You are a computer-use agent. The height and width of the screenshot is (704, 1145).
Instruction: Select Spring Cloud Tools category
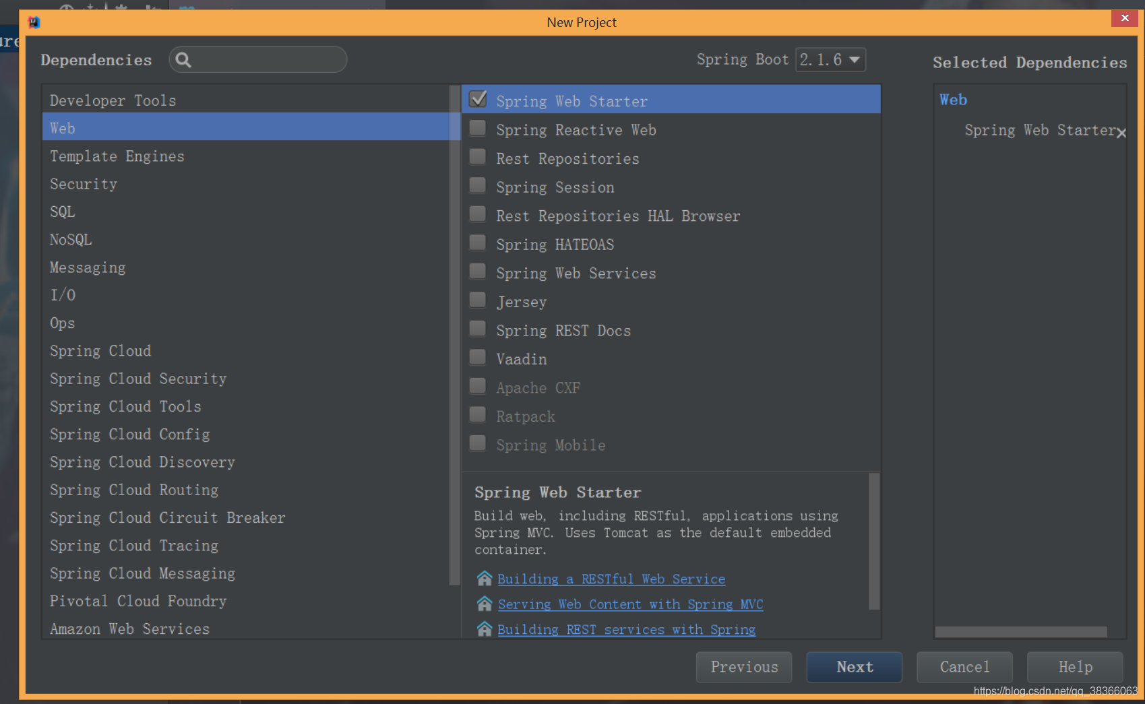[x=245, y=407]
